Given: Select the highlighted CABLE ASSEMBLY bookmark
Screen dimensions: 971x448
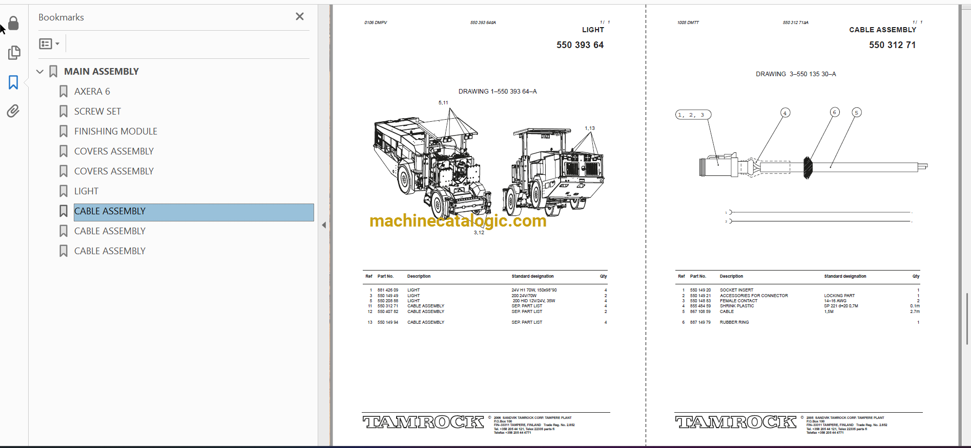Looking at the screenshot, I should tap(194, 212).
